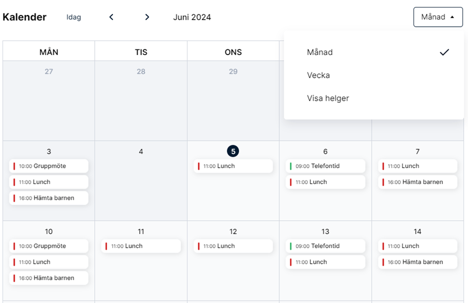468x303 pixels.
Task: Open Telefontid event on June 13
Action: (325, 246)
